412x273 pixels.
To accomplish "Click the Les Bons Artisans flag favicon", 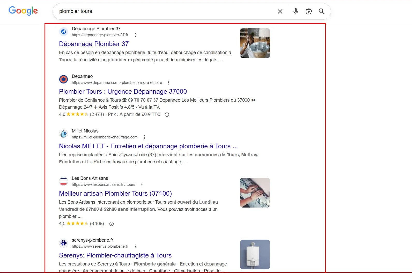I will click(63, 181).
